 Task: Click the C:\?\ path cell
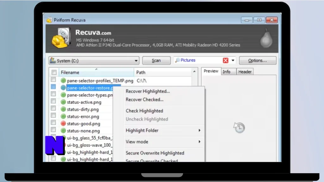click(x=141, y=81)
